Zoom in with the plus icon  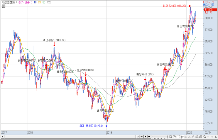tap(212, 137)
